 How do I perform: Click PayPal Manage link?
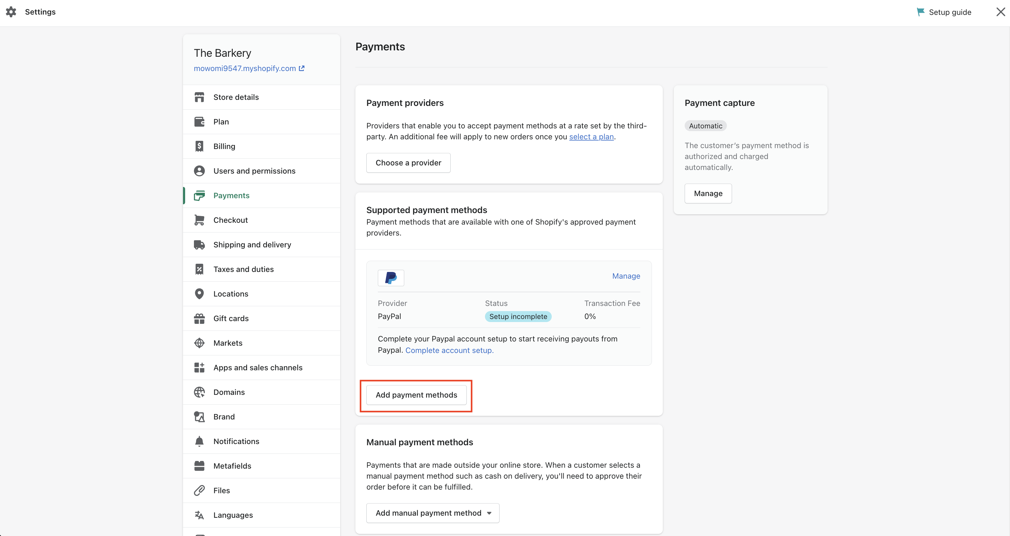[x=626, y=276]
